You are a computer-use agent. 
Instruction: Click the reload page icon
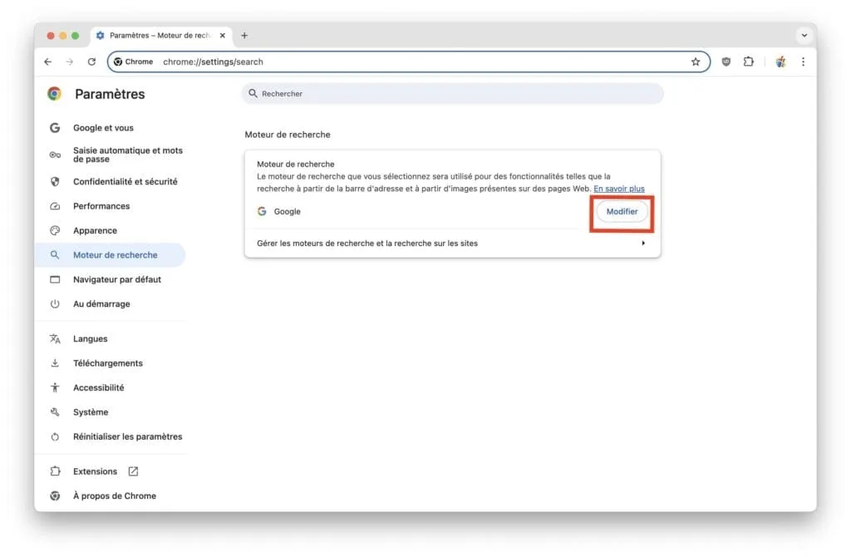tap(91, 62)
